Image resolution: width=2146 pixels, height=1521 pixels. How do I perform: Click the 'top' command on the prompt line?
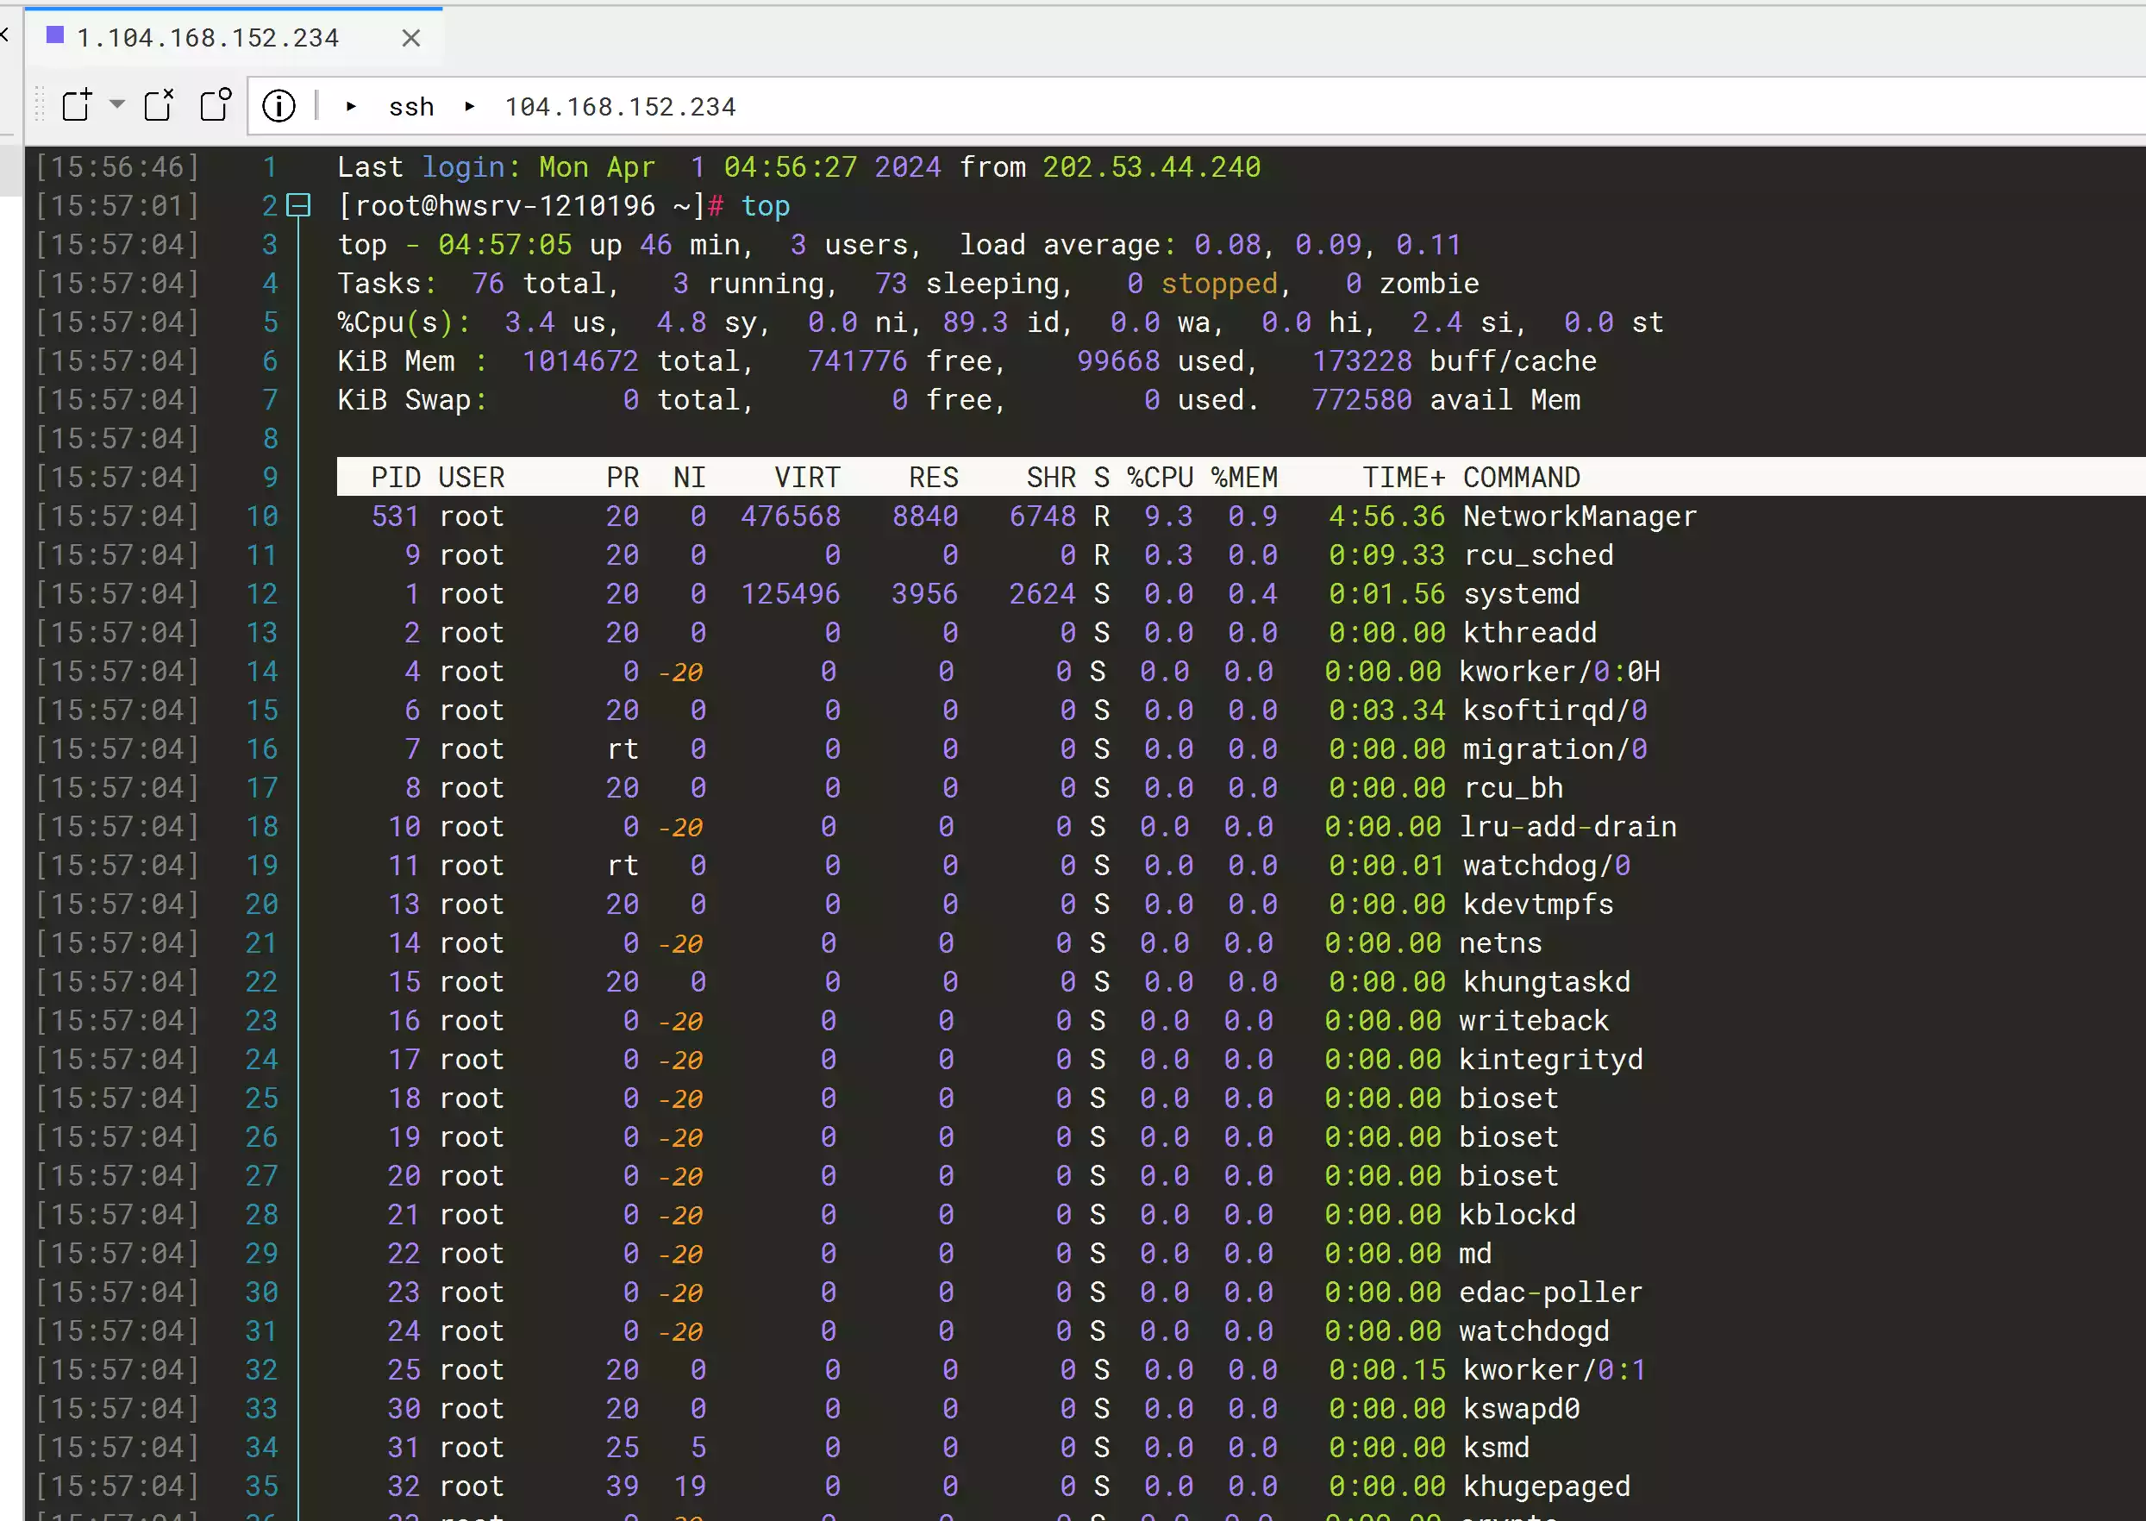766,206
